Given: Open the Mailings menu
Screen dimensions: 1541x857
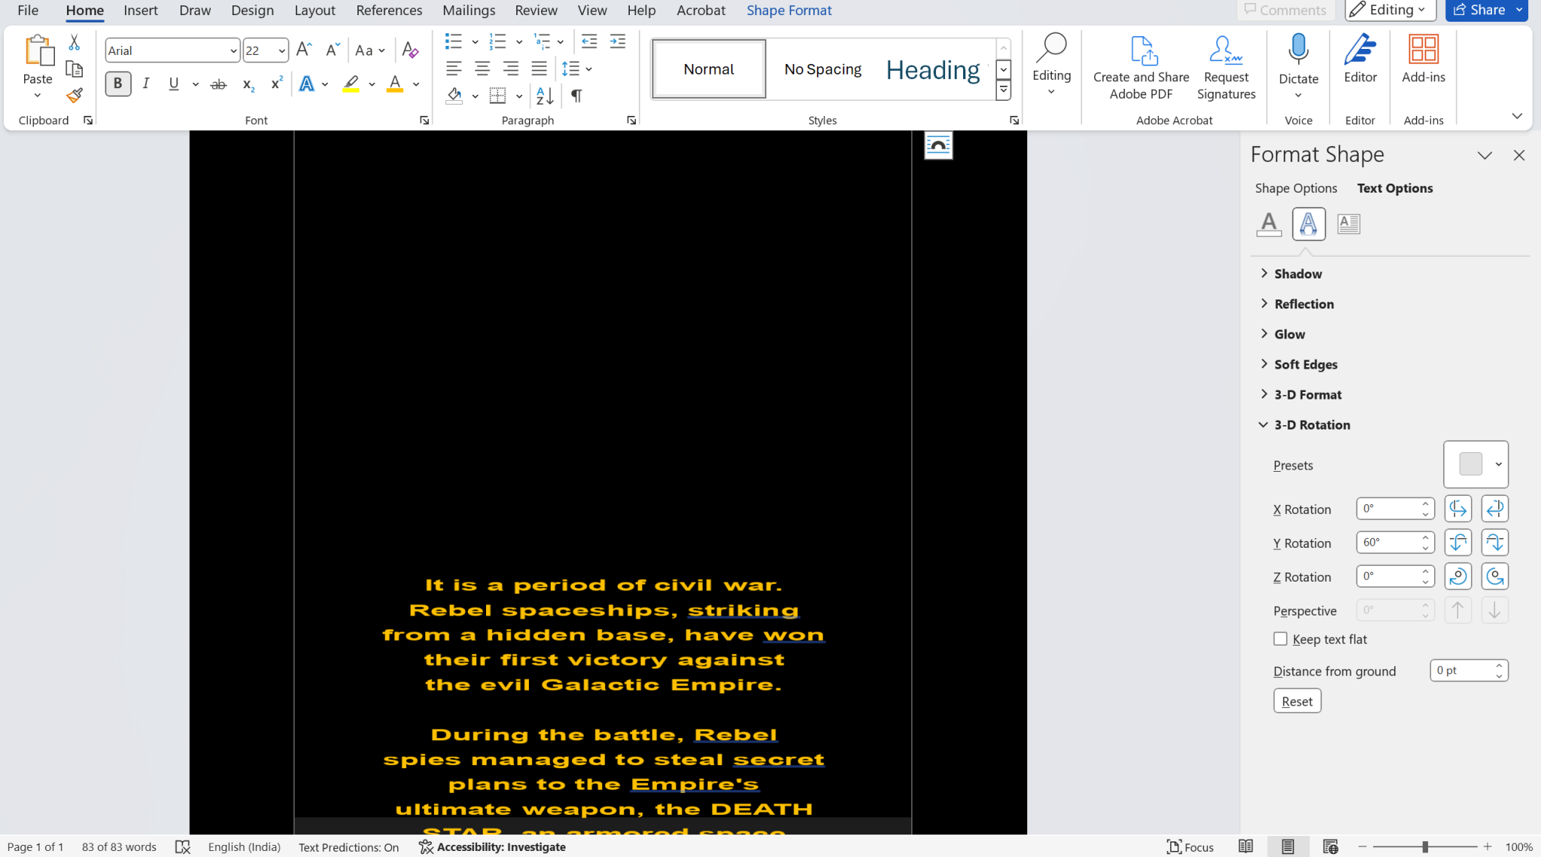Looking at the screenshot, I should click(x=468, y=10).
